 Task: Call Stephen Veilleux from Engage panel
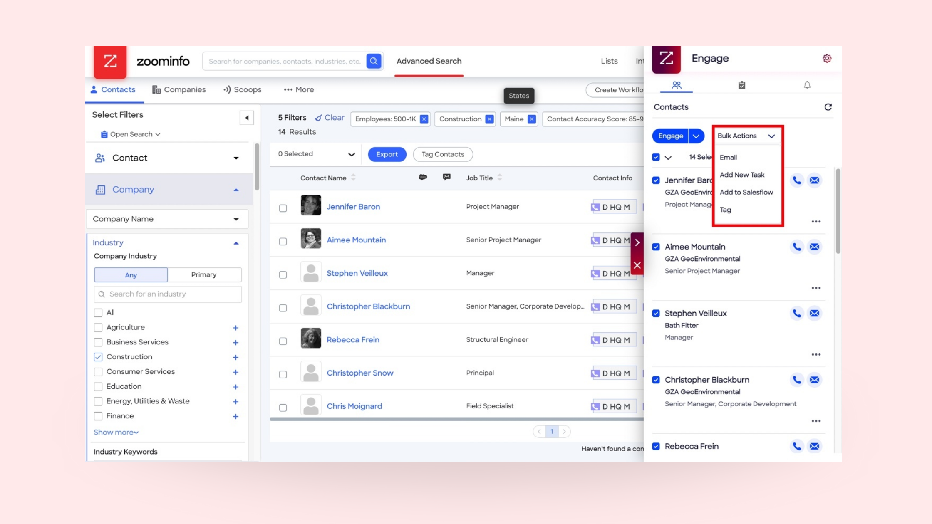click(796, 314)
